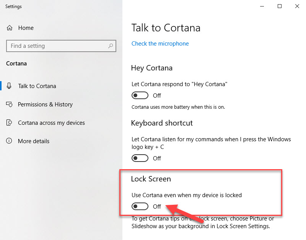
Task: Focus the Find a setting search field
Action: (x=61, y=46)
